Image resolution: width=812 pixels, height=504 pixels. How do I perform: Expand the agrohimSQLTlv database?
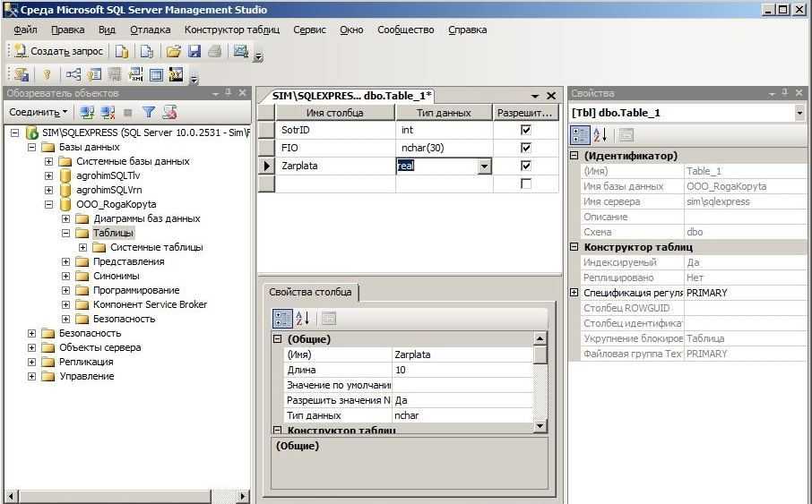tap(48, 176)
